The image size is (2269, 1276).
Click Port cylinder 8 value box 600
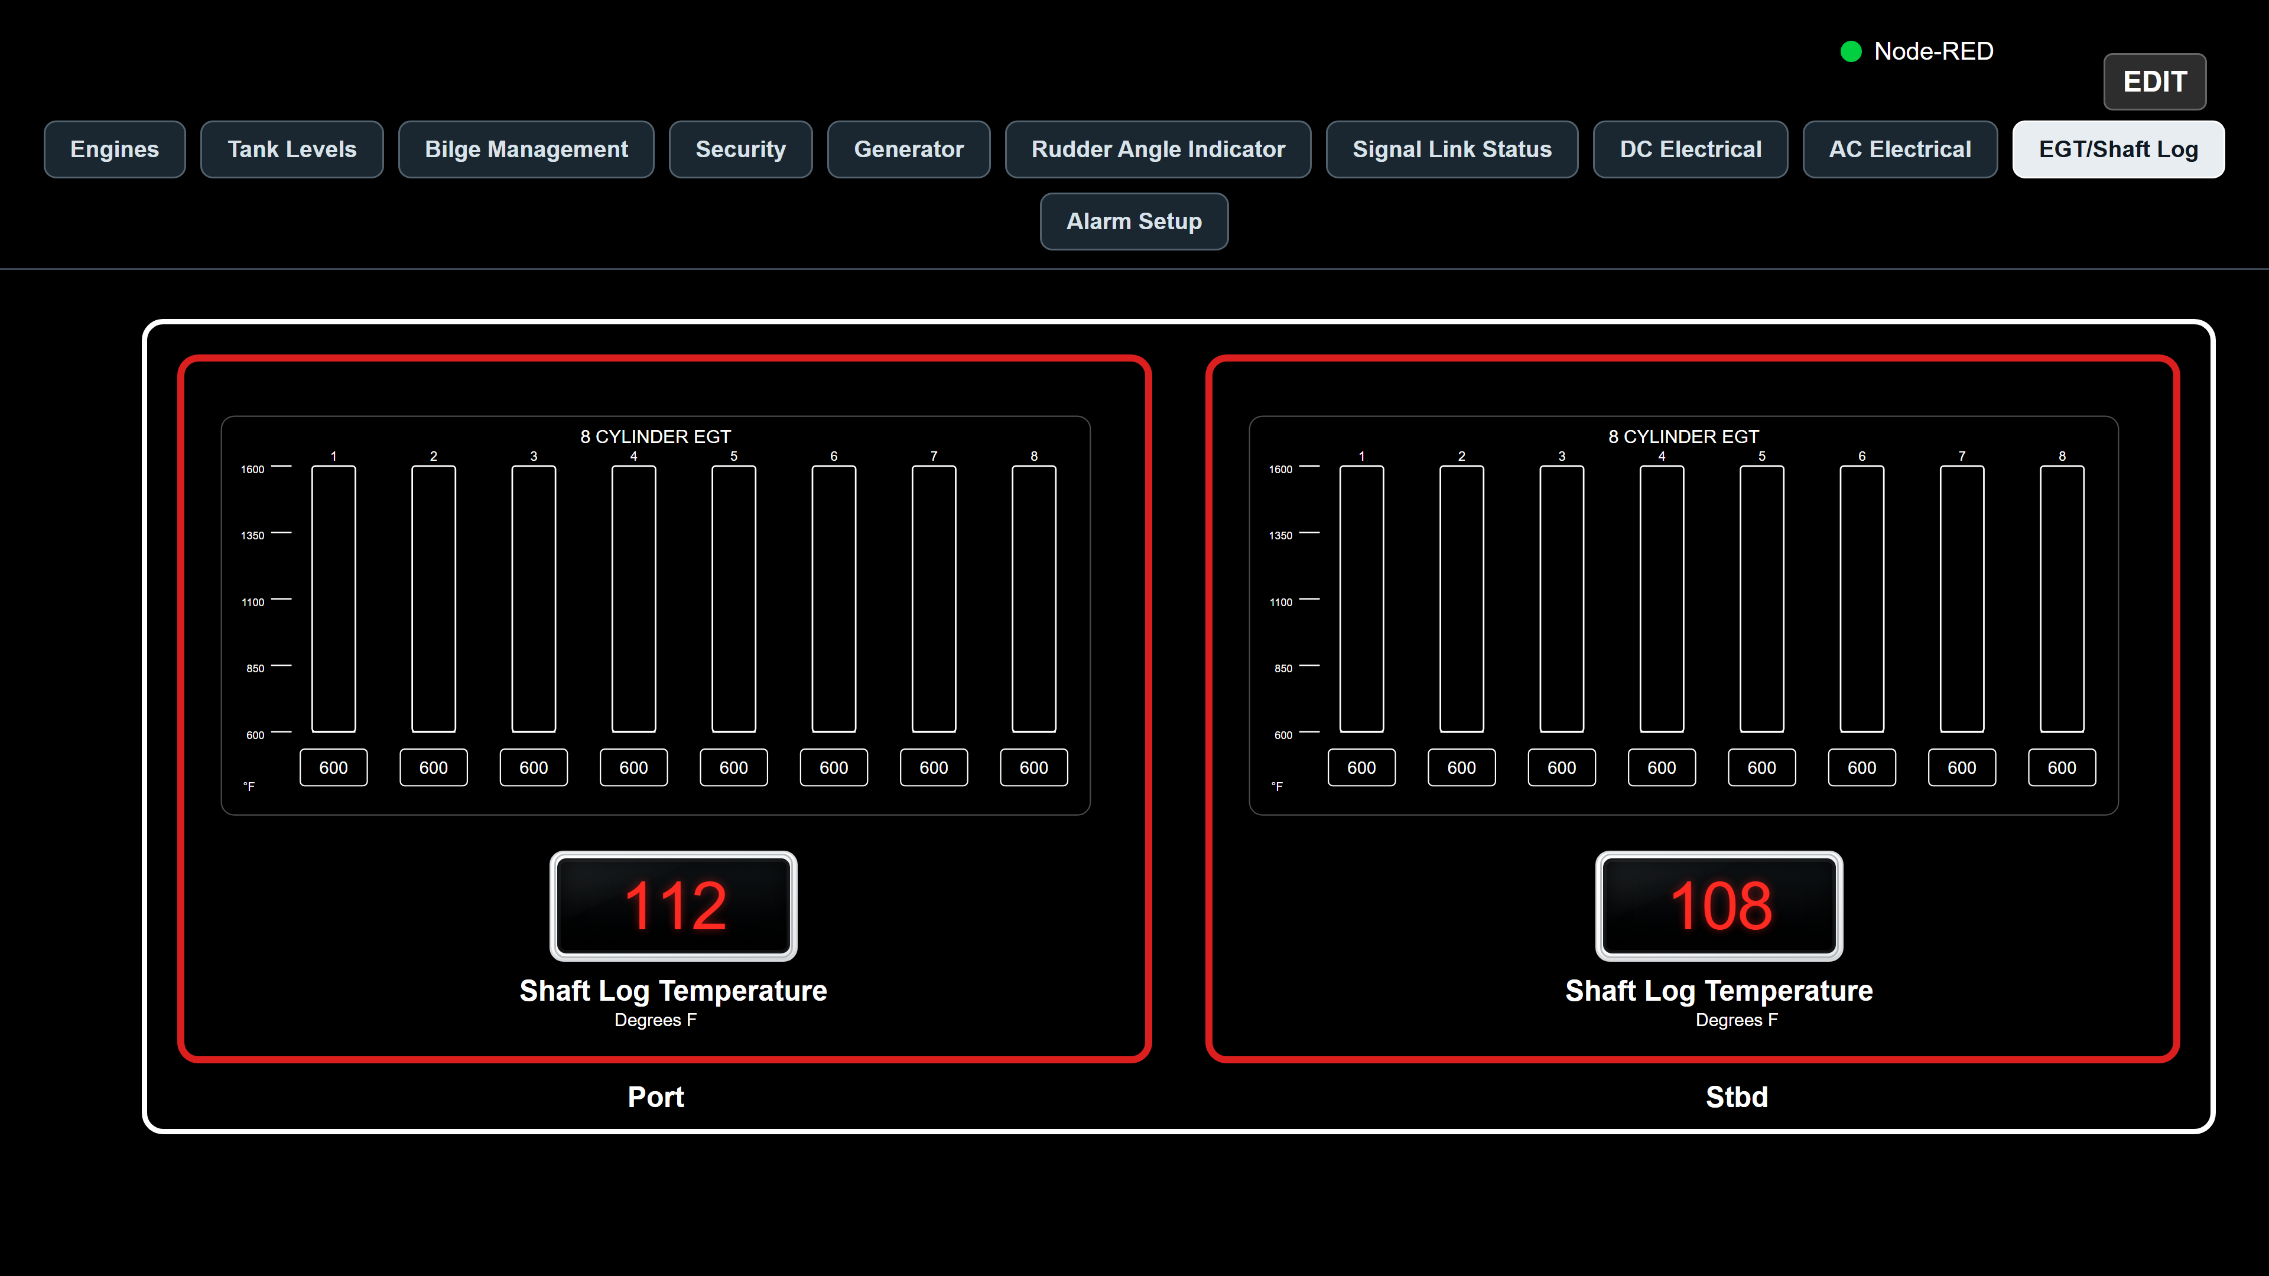coord(1034,768)
